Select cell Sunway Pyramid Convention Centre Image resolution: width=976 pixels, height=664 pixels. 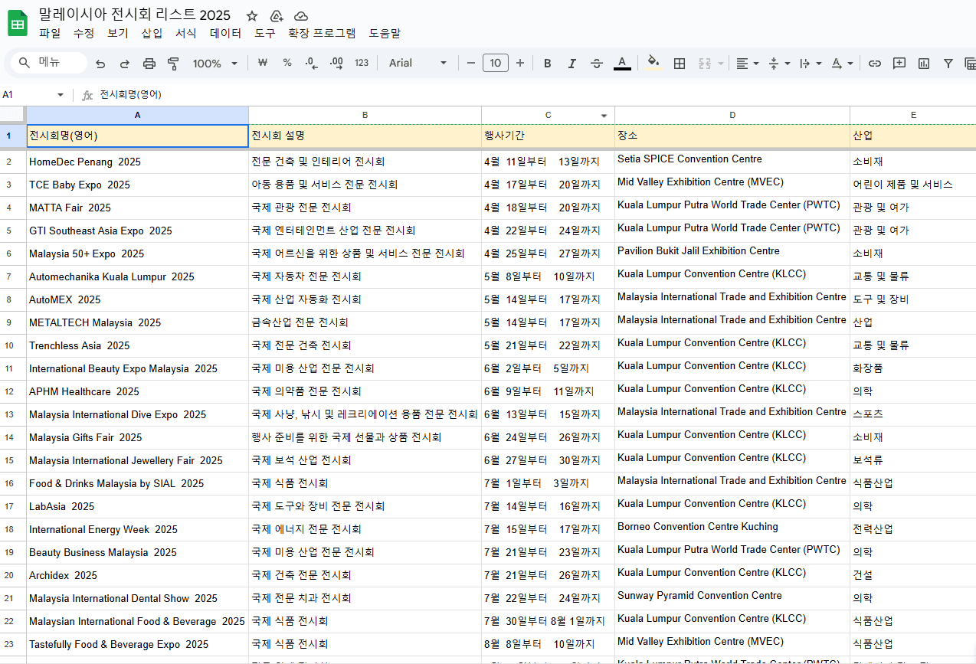(x=732, y=598)
